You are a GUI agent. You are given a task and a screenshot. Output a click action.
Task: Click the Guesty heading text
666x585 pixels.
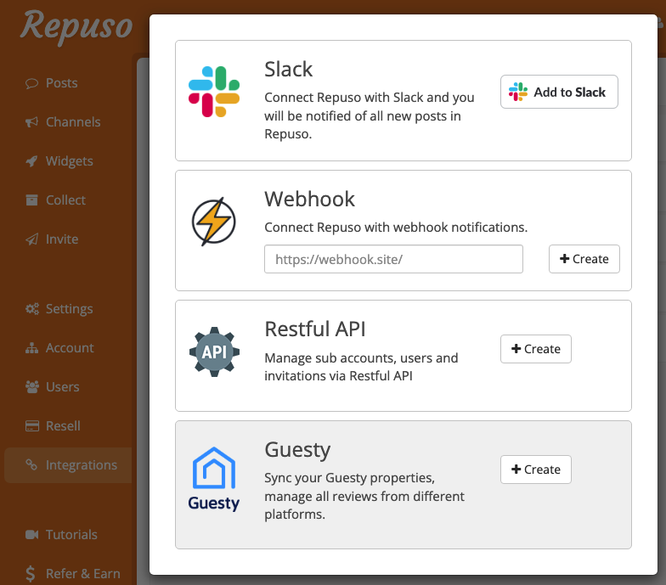point(297,450)
